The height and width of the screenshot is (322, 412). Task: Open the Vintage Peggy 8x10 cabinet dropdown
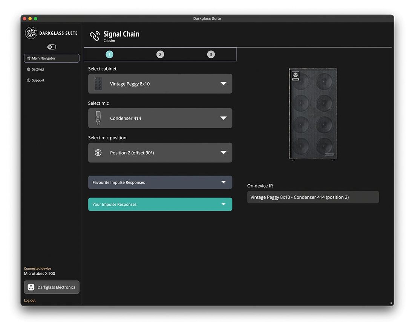click(160, 84)
